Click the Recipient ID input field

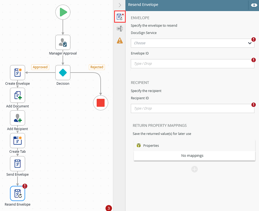click(192, 108)
